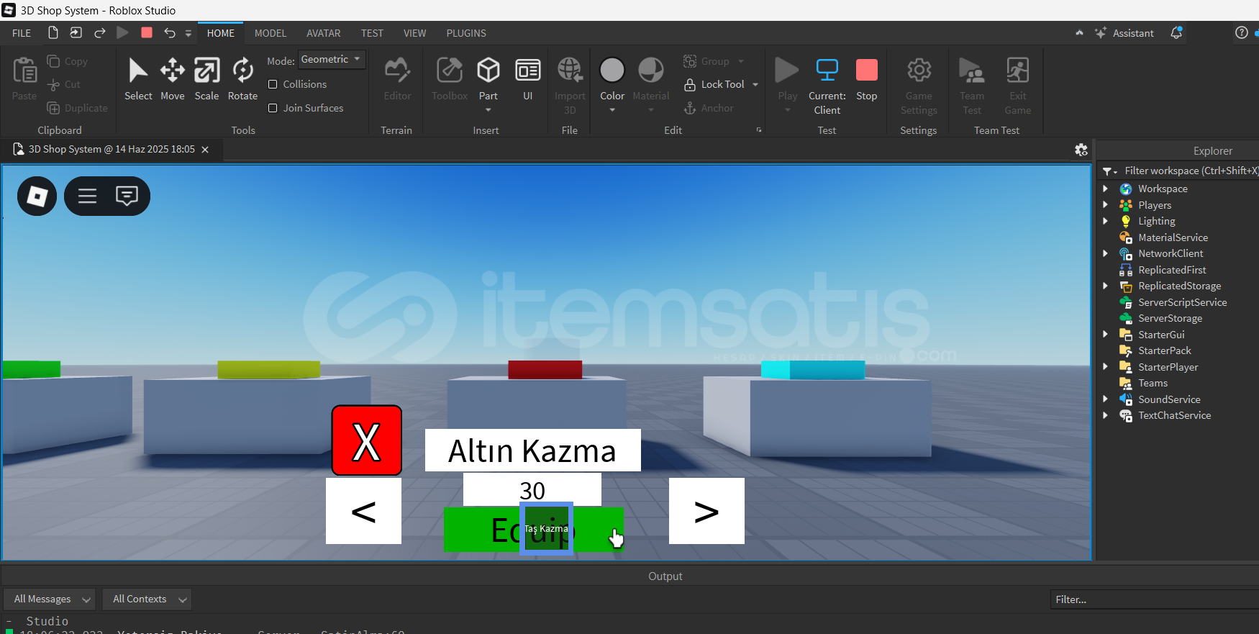Open viewport settings gear

(x=1081, y=150)
